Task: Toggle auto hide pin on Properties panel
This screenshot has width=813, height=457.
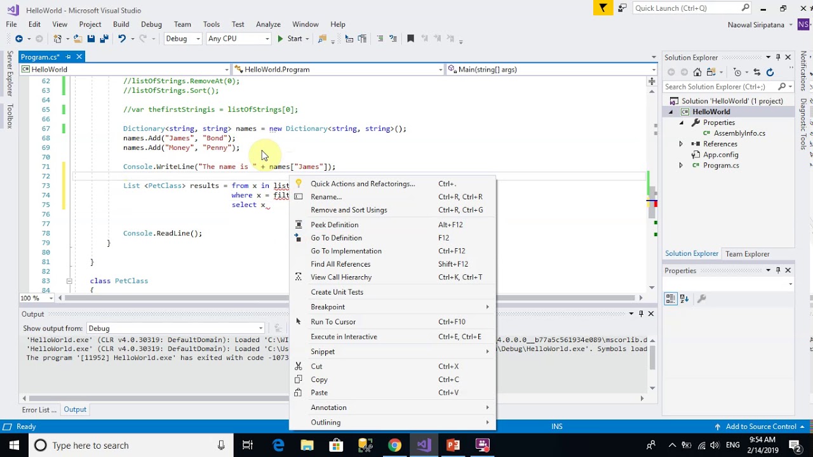Action: pos(777,270)
